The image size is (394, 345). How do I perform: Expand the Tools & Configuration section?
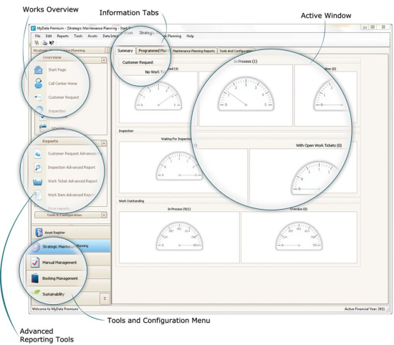point(104,215)
